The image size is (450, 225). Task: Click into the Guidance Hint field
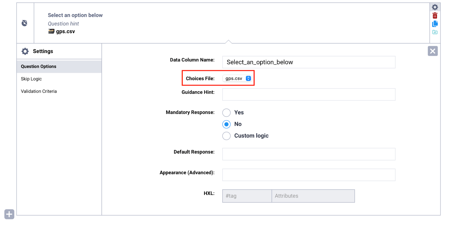click(309, 94)
